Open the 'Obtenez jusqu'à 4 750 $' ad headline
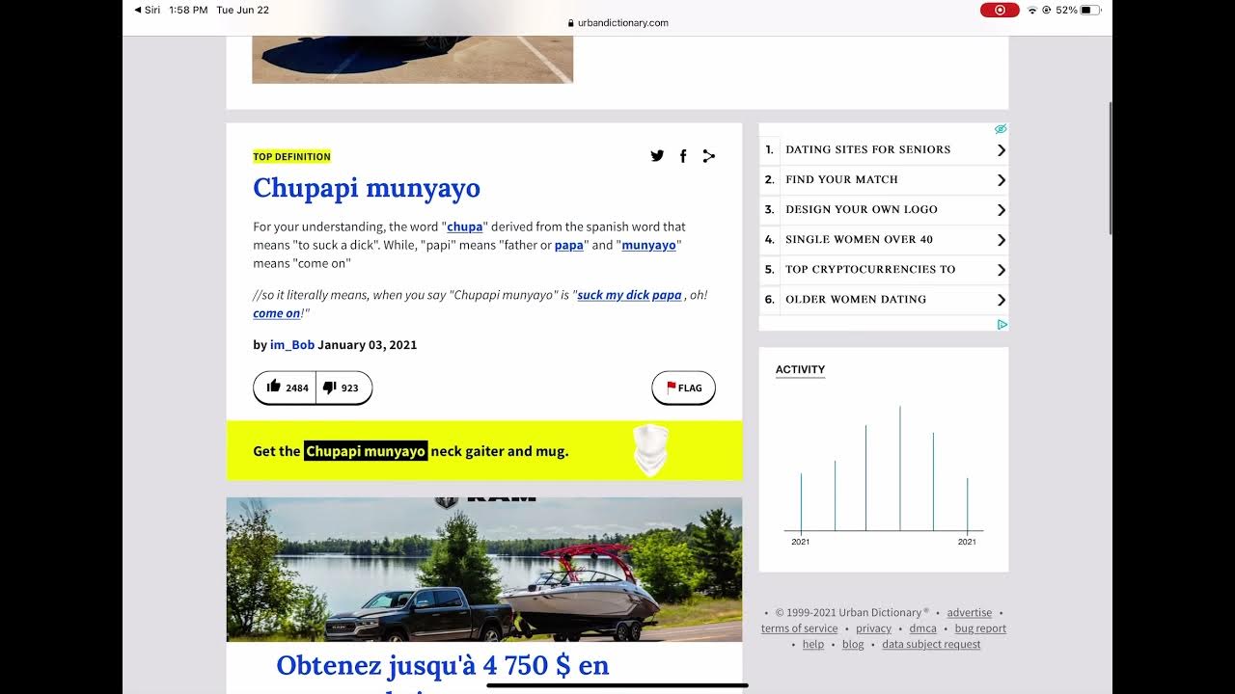 pos(443,665)
